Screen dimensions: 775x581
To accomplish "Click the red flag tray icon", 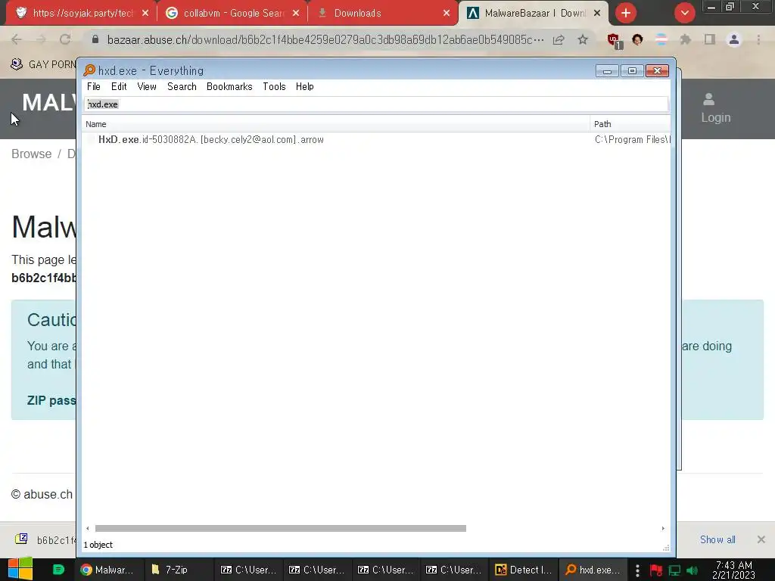I will point(656,570).
